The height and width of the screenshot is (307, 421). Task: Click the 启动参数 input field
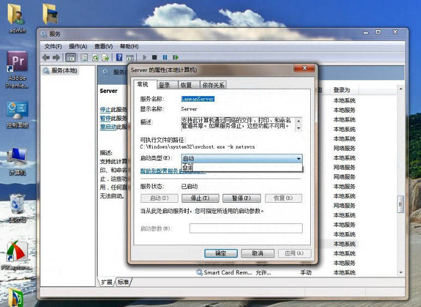tap(246, 228)
